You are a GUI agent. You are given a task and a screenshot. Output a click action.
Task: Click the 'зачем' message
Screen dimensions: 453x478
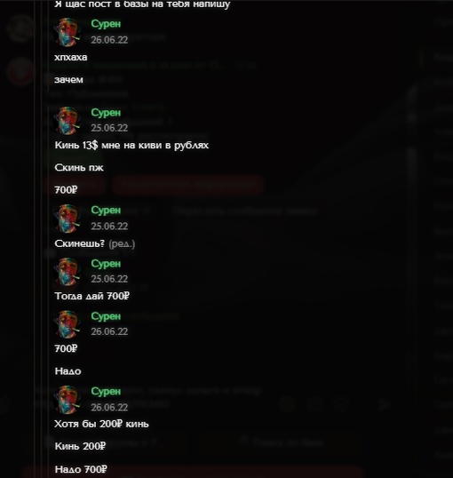click(68, 80)
